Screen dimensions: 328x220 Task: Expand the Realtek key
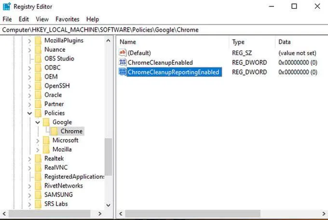tap(29, 159)
